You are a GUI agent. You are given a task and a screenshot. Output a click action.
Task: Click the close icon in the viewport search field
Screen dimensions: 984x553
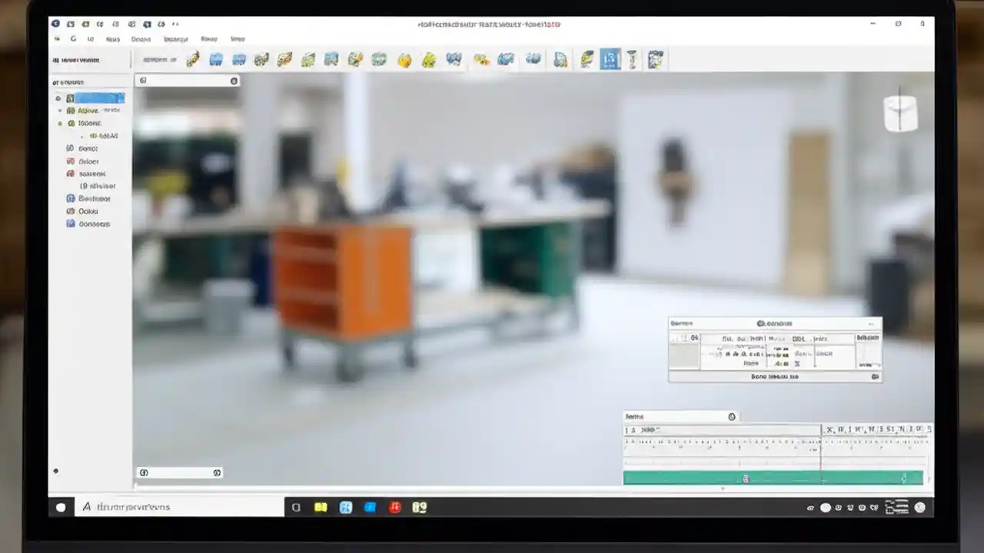tap(234, 81)
